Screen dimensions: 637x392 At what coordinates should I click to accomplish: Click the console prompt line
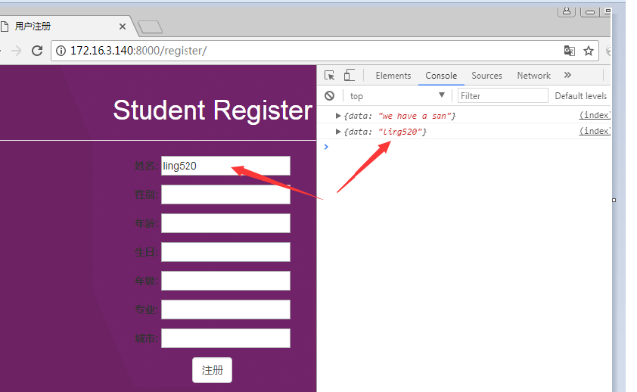click(463, 147)
